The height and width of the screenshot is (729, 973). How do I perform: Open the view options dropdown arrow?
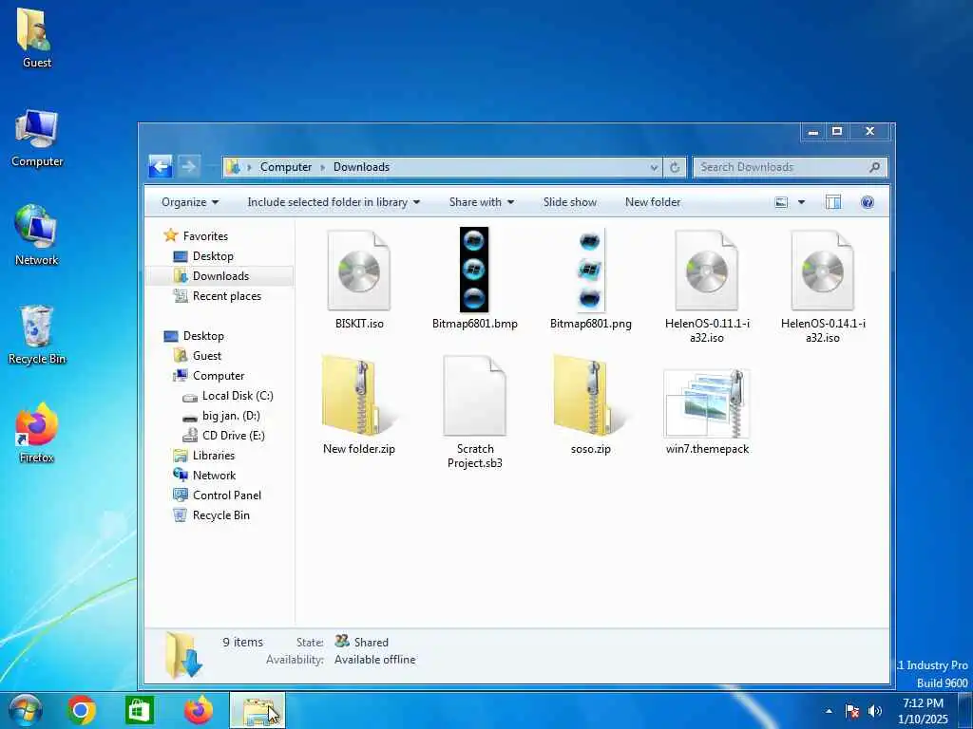point(801,202)
